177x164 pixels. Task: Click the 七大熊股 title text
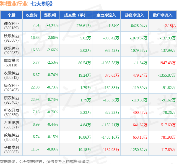click(x=41, y=4)
